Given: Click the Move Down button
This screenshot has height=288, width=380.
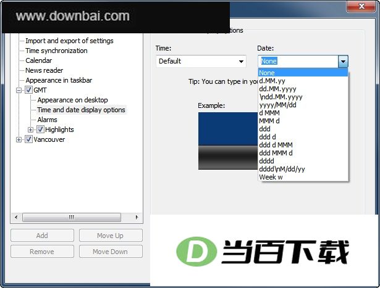Looking at the screenshot, I should click(x=111, y=252).
